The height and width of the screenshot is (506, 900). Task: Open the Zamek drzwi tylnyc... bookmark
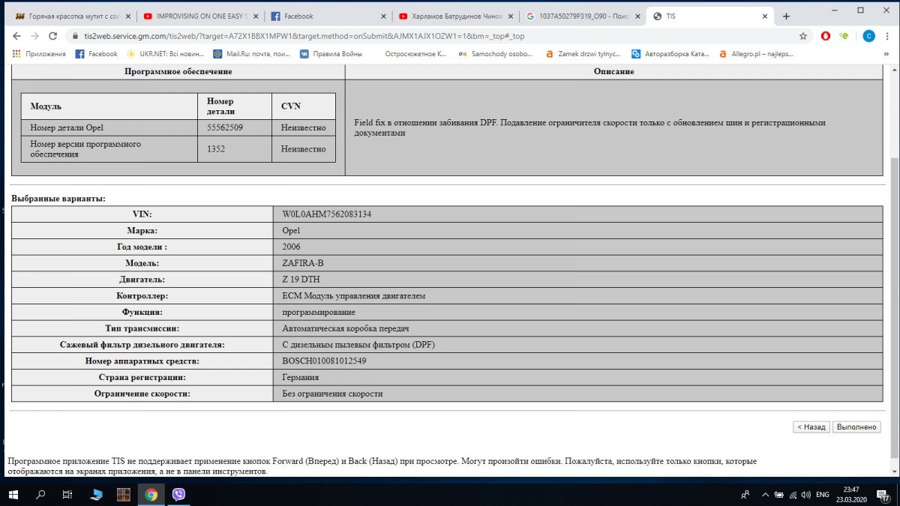tap(583, 54)
